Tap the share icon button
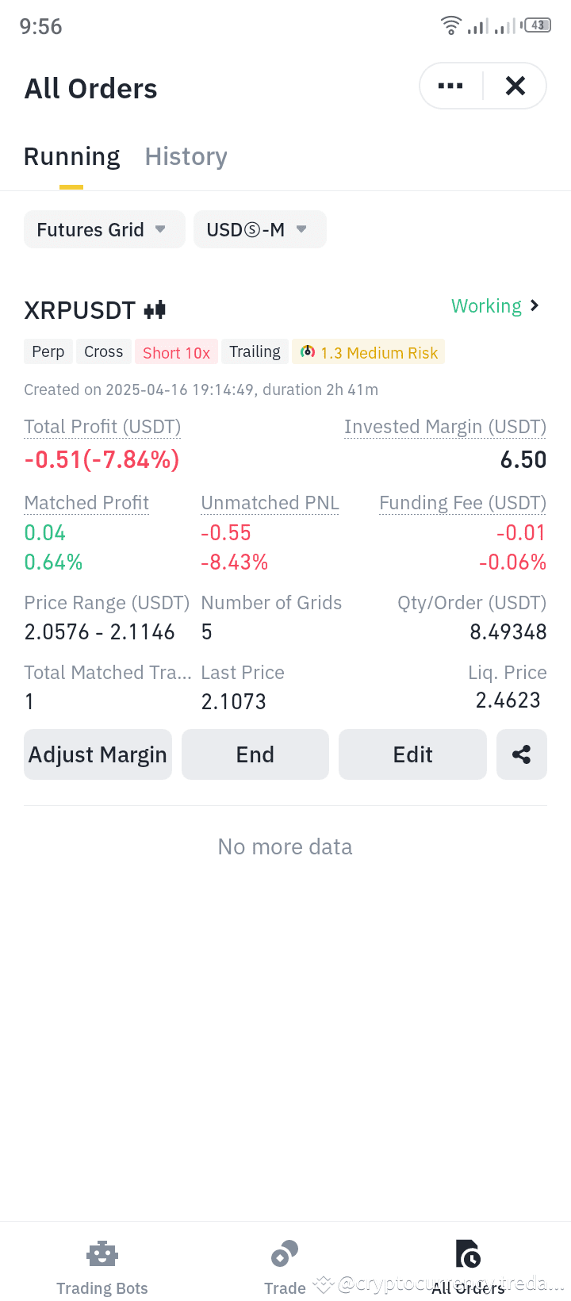 click(x=522, y=754)
